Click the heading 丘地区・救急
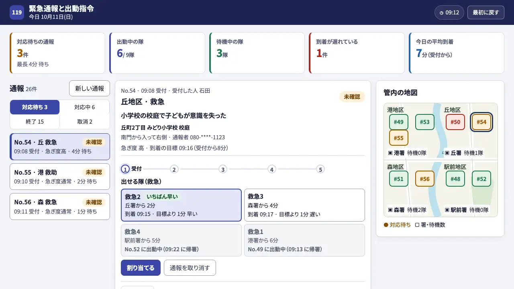 143,102
